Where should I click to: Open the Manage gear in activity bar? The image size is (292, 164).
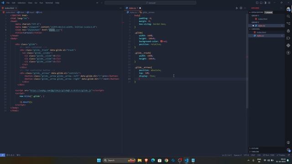[x=288, y=150]
